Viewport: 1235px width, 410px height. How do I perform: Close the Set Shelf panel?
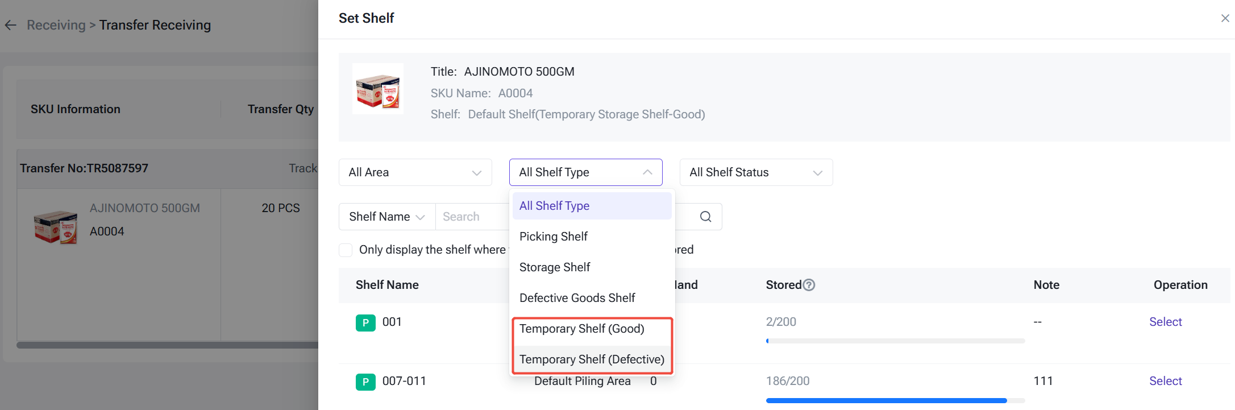[x=1225, y=18]
